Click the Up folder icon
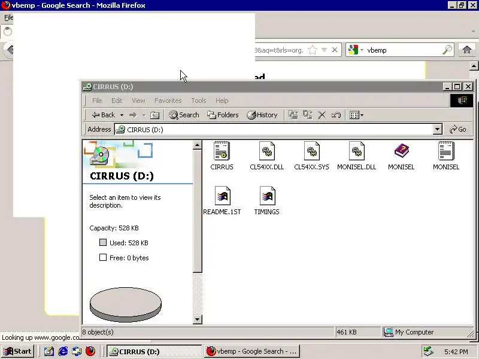 [x=155, y=115]
